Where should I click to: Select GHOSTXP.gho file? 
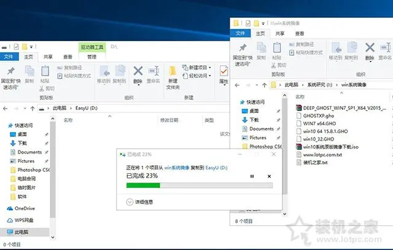[x=315, y=116]
